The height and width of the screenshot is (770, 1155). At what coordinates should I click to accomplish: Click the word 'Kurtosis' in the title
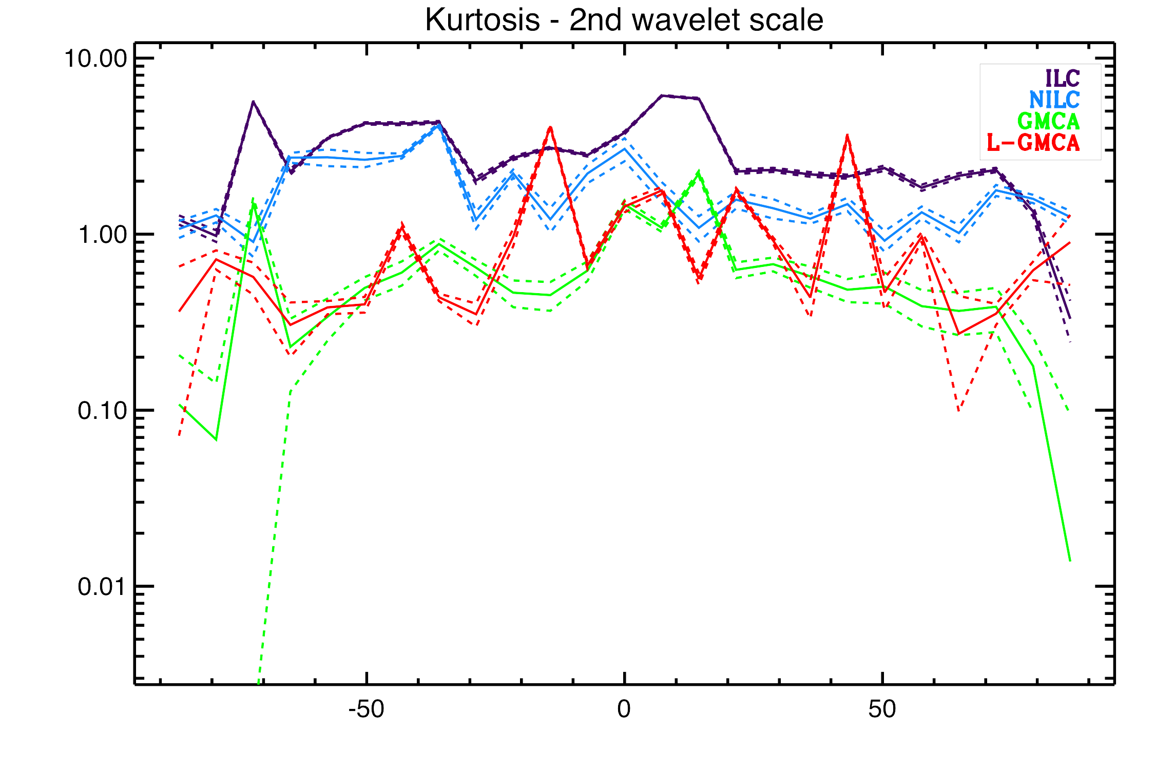click(x=483, y=21)
